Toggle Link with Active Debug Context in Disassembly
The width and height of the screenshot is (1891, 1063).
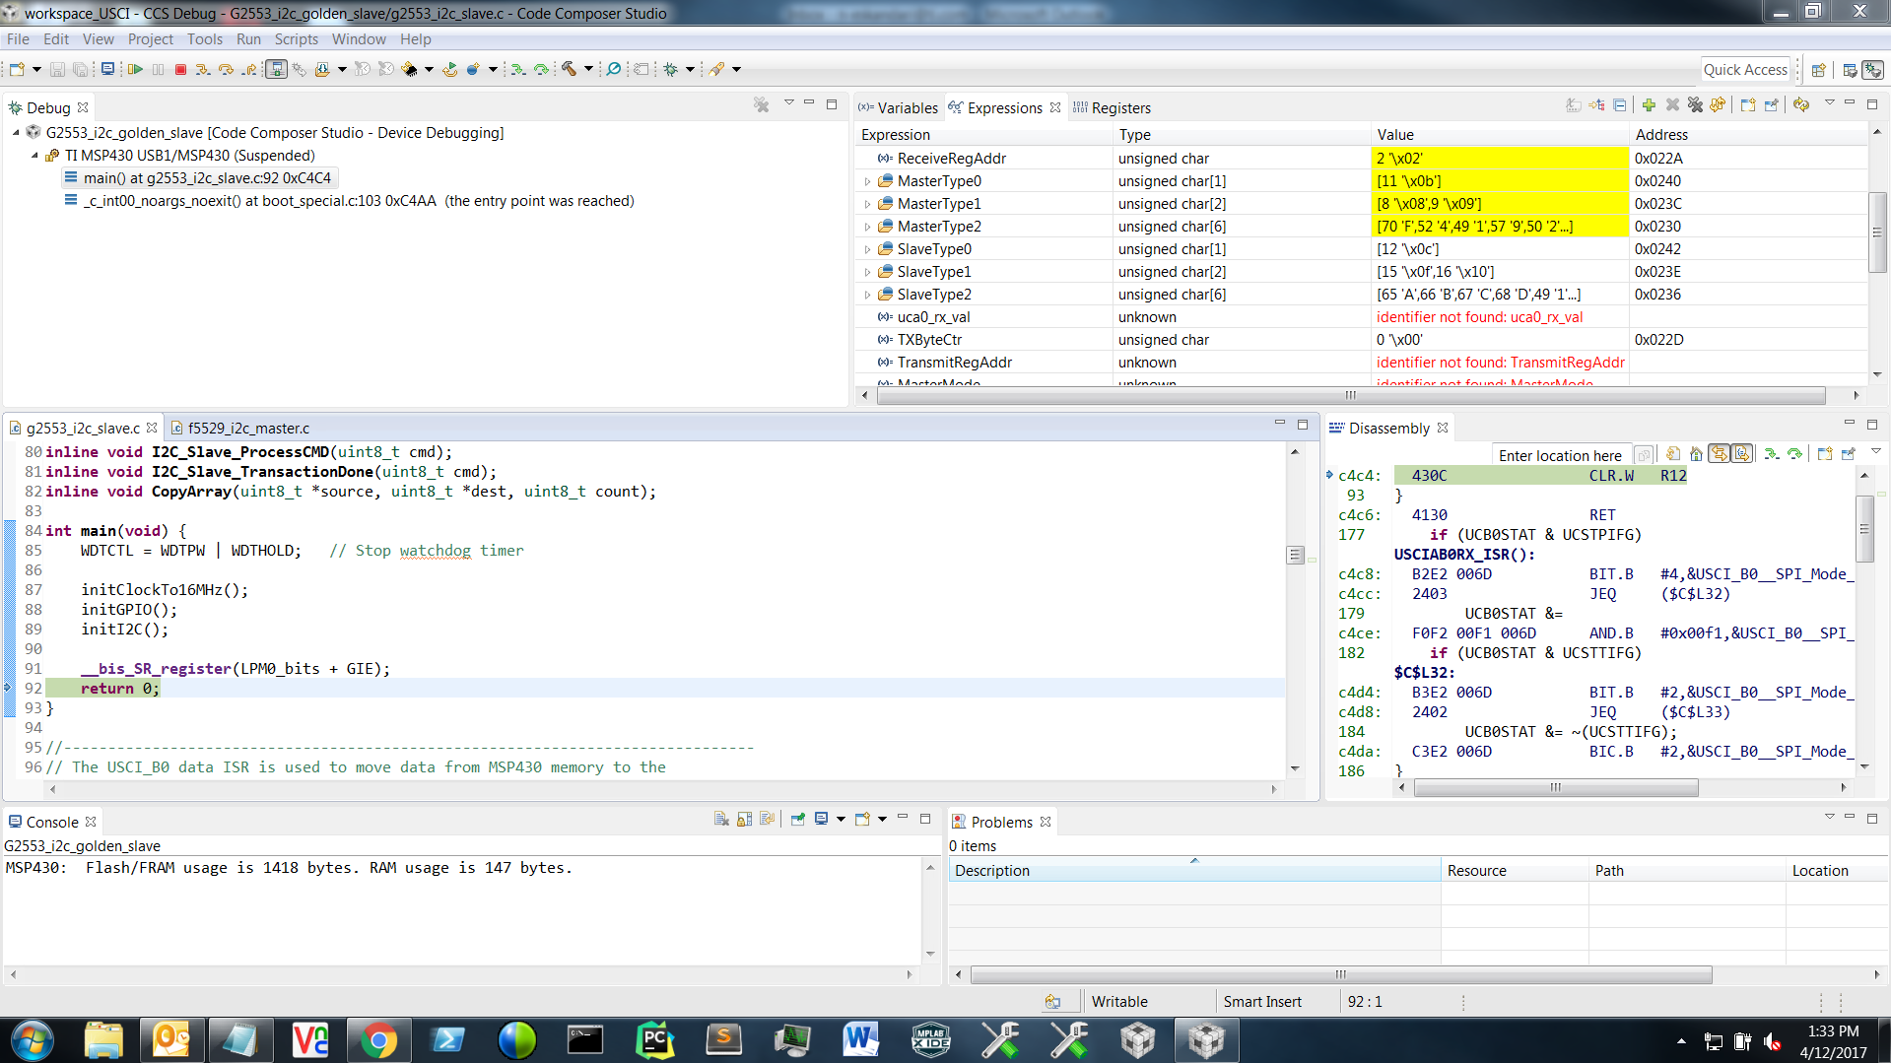click(x=1720, y=454)
